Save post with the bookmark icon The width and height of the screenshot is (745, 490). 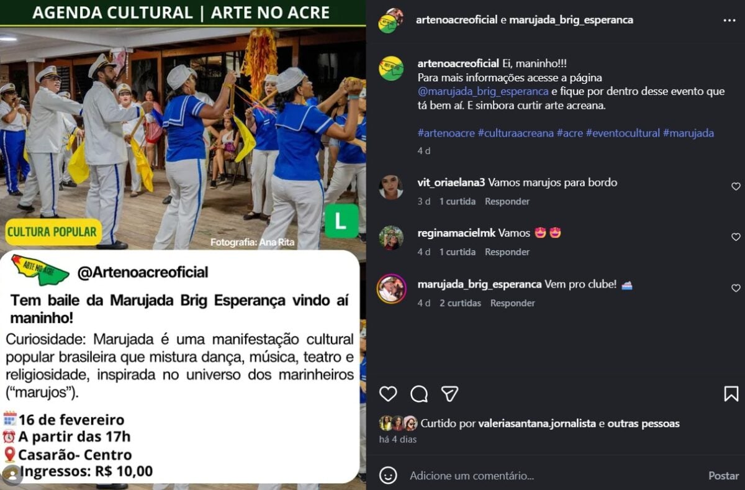coord(731,394)
